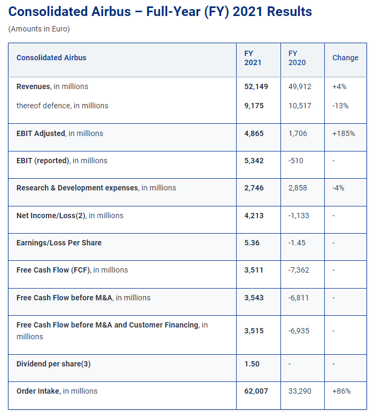The width and height of the screenshot is (375, 415).
Task: Click the Order Intake row label
Action: pyautogui.click(x=57, y=391)
